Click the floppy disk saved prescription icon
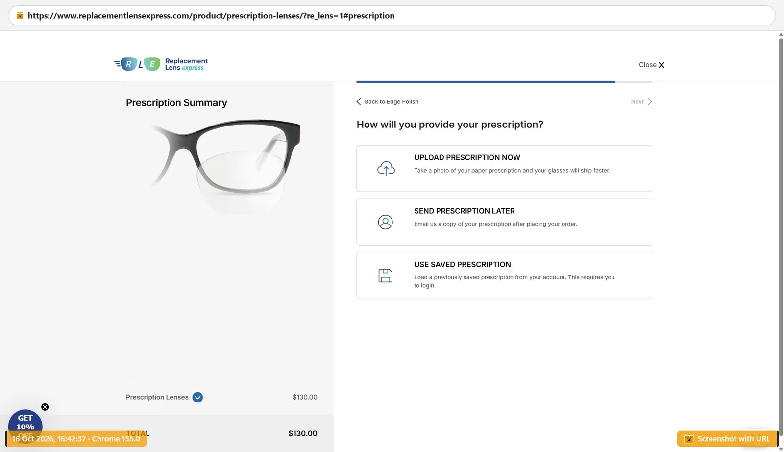Screen dimensions: 784x452 click(386, 276)
